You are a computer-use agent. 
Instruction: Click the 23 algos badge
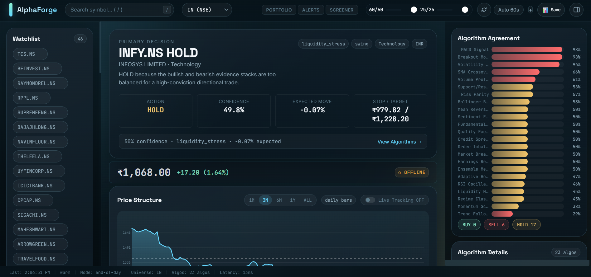pos(566,252)
